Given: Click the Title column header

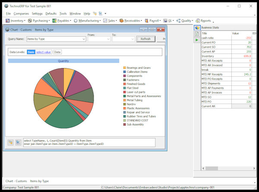Looking at the screenshot, I should [216, 33].
